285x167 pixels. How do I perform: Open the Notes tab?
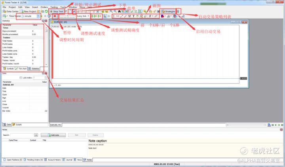pyautogui.click(x=88, y=160)
